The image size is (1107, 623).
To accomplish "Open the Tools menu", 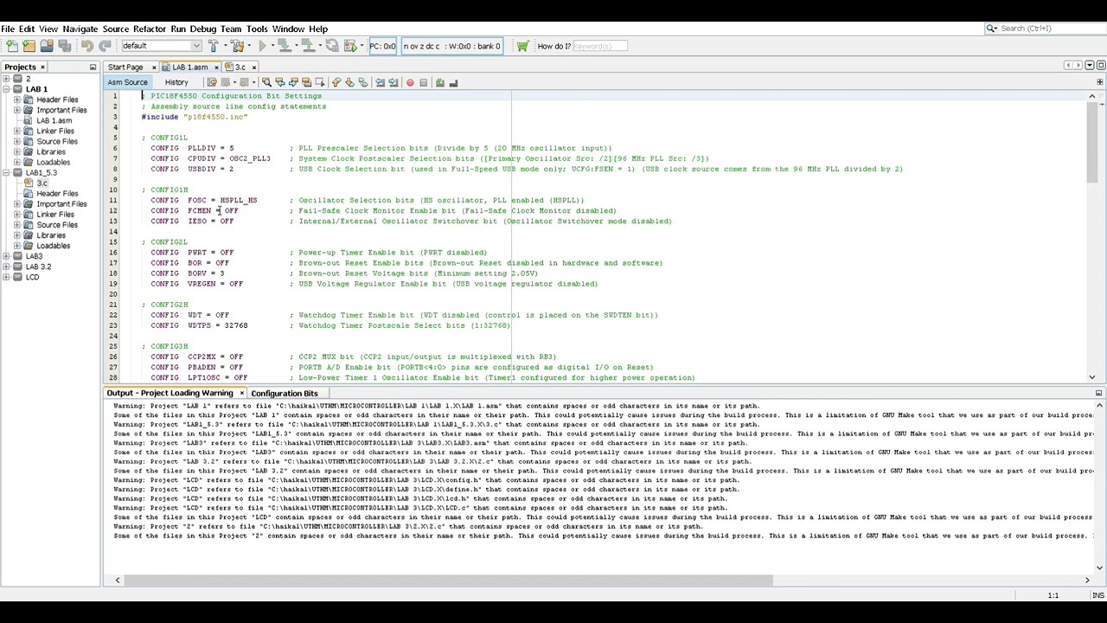I will coord(257,29).
